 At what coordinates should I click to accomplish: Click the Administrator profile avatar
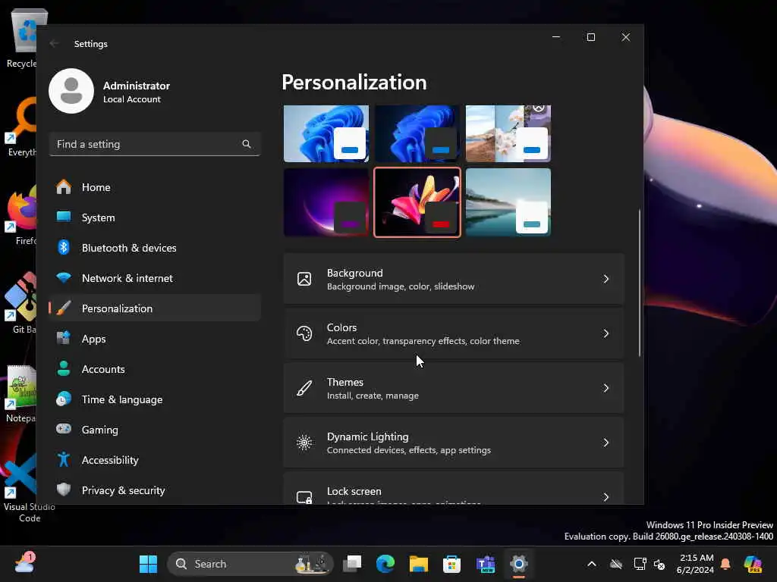[x=71, y=91]
